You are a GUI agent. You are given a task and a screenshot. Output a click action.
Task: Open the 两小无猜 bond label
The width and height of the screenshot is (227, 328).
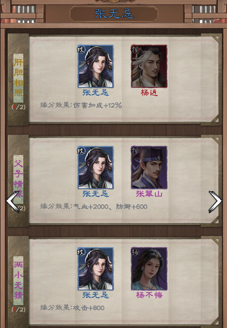19,280
